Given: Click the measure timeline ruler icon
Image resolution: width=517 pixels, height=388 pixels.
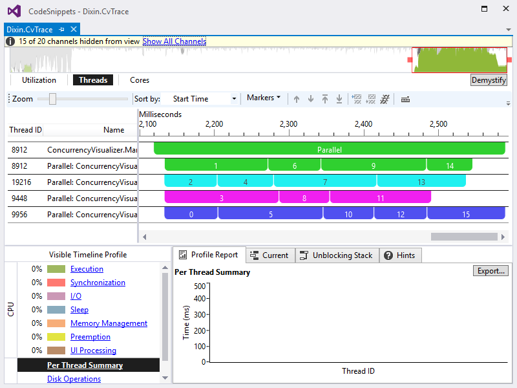Looking at the screenshot, I should (405, 100).
